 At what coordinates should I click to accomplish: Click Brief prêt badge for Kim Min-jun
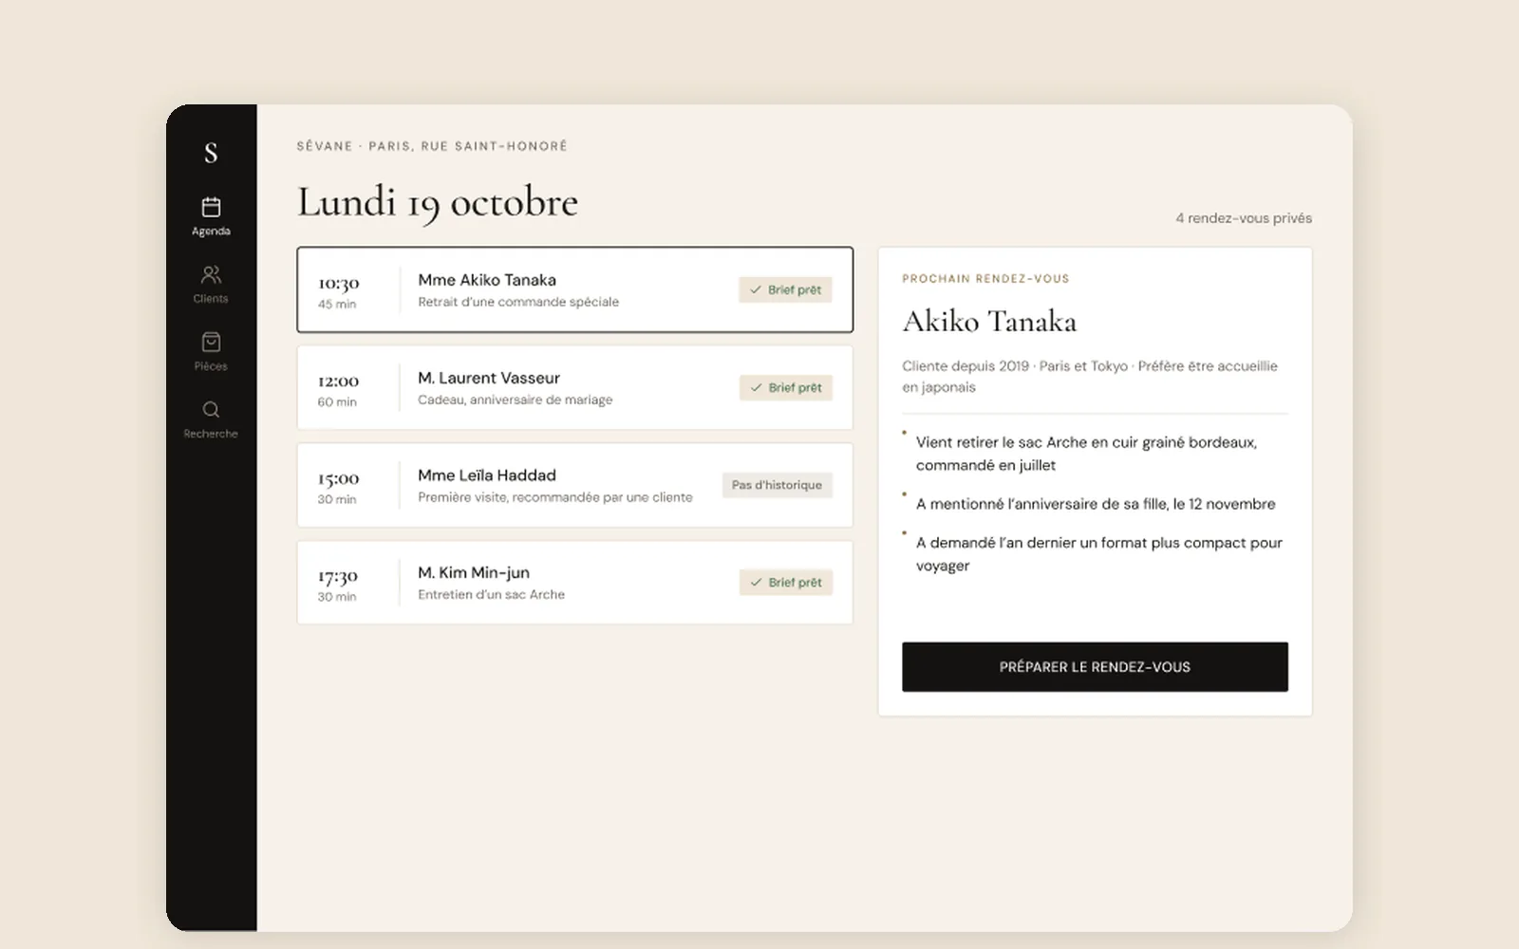(x=785, y=583)
